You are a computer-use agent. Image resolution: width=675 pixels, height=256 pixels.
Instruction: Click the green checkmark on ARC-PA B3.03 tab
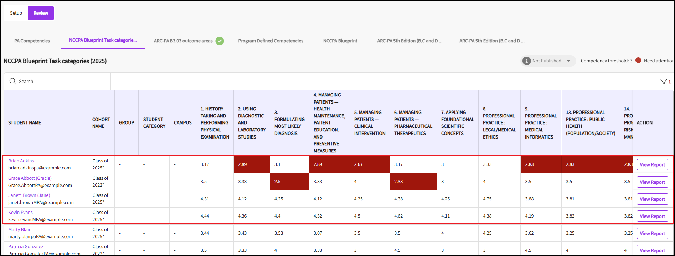click(220, 41)
